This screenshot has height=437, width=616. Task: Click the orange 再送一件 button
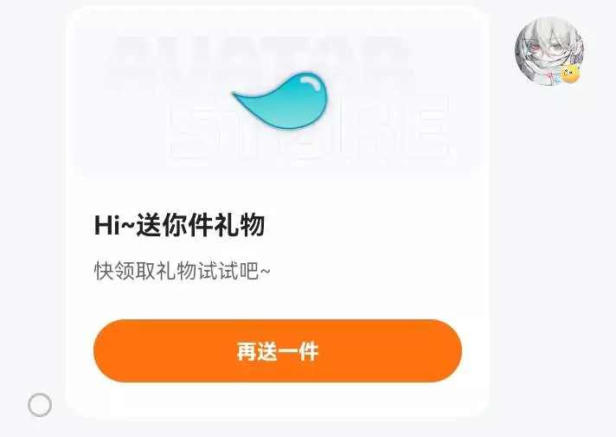click(x=278, y=351)
